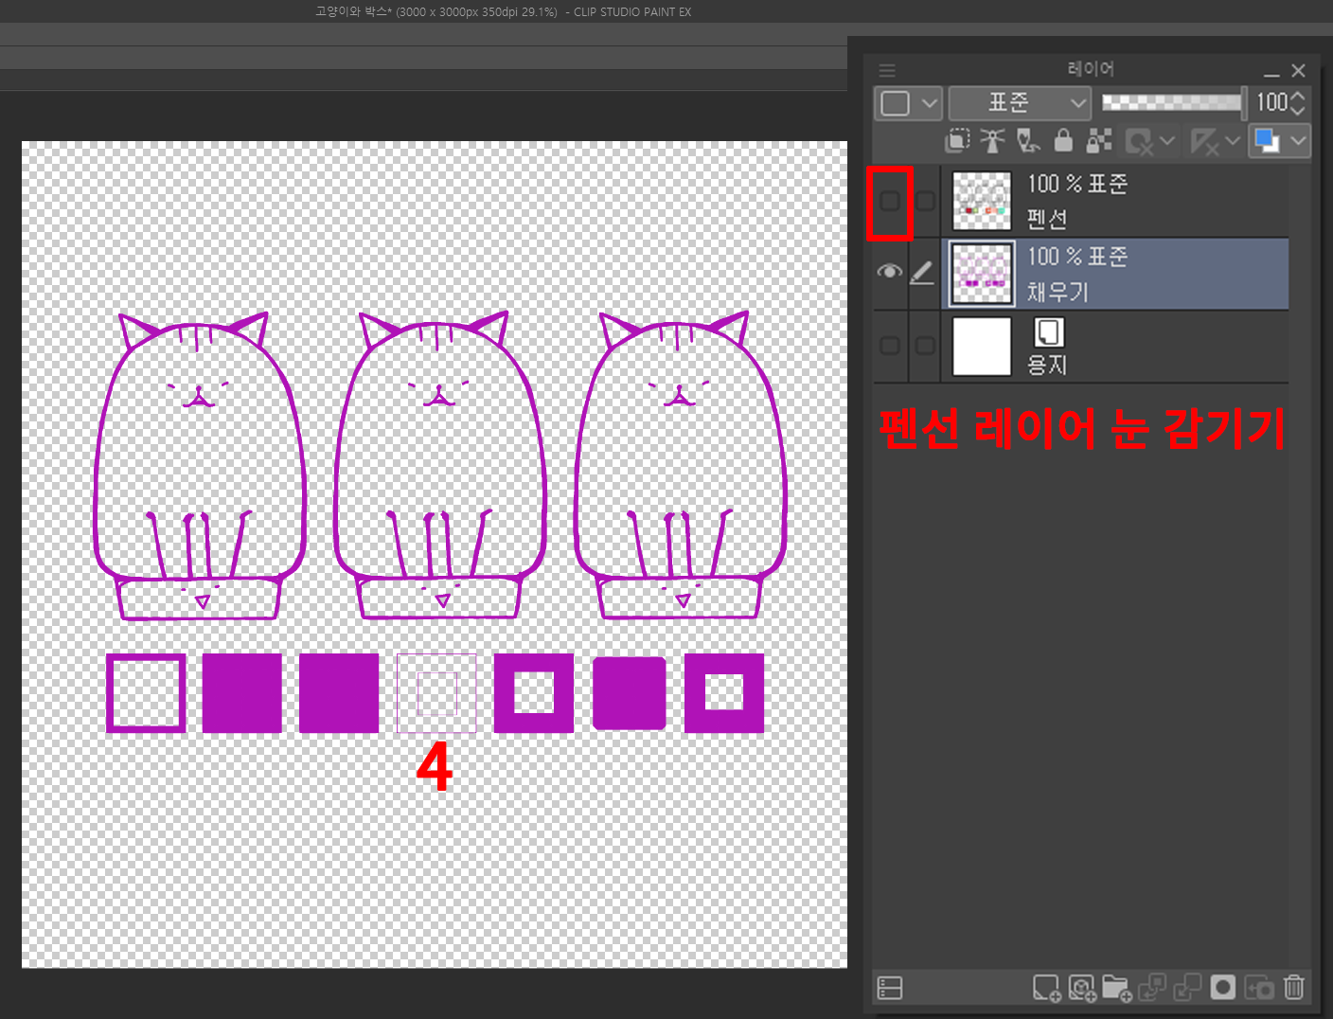Click the opacity value field 100
1333x1019 pixels.
click(1271, 102)
